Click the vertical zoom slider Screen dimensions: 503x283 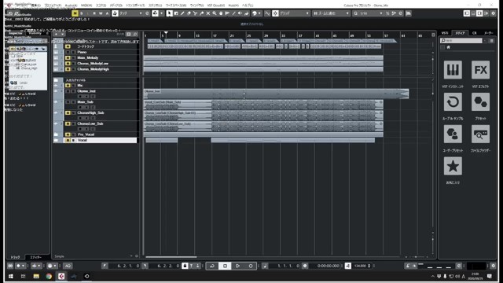tap(433, 239)
